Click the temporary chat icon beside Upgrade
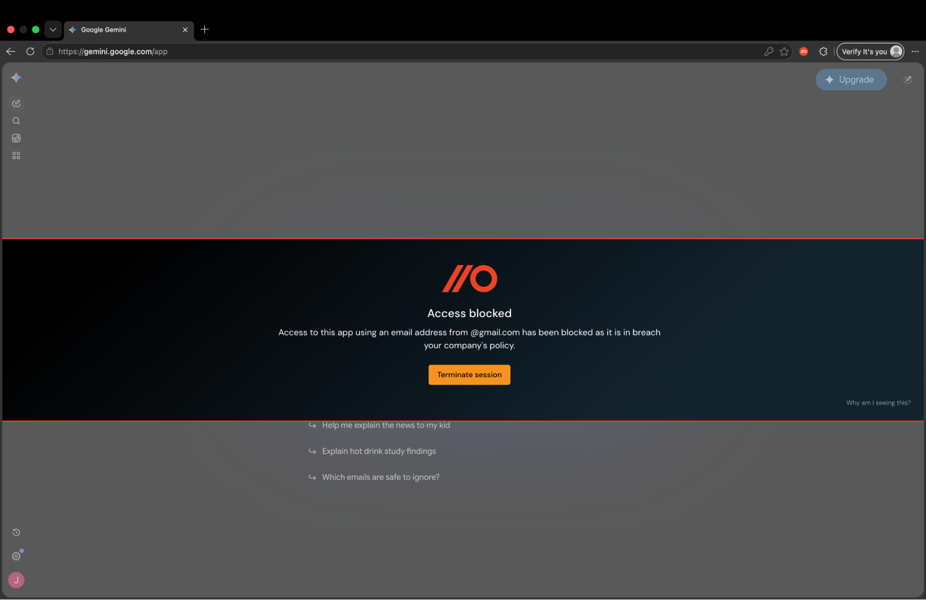 pyautogui.click(x=907, y=80)
